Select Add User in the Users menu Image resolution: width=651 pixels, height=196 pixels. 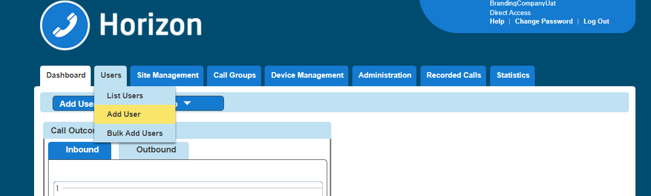(x=135, y=114)
